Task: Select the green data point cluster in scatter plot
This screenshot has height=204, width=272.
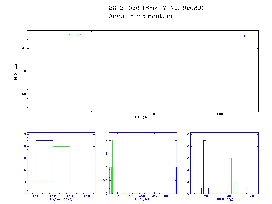Action: [75, 35]
